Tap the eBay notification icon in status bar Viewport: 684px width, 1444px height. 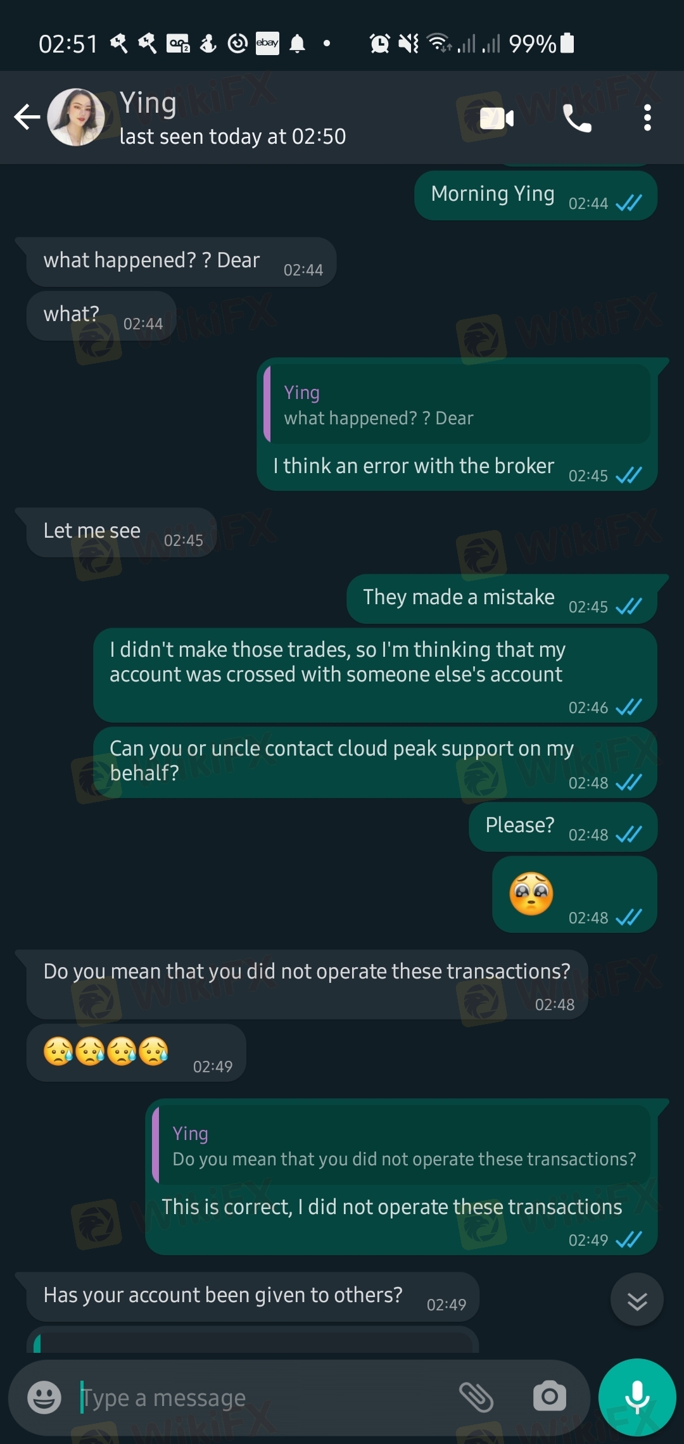point(267,43)
